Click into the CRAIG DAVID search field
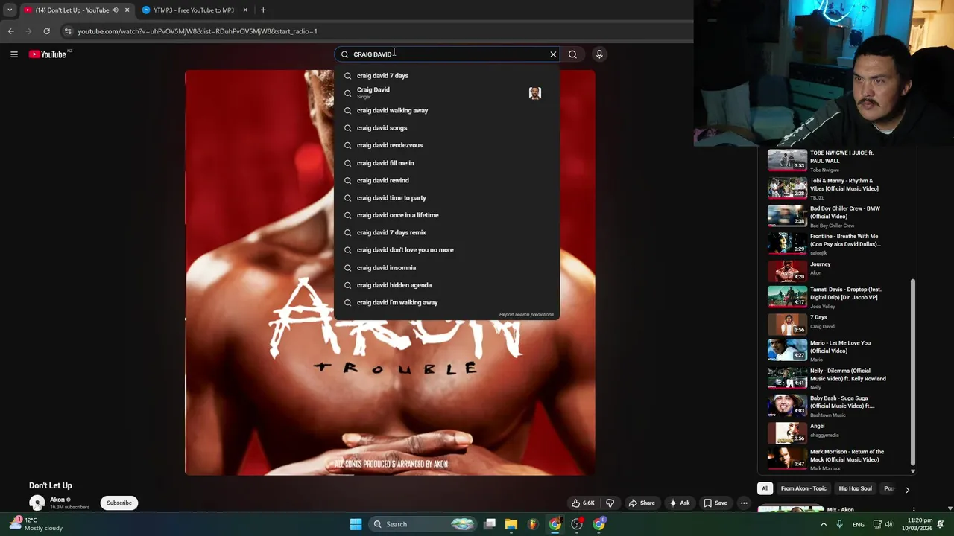 (447, 54)
